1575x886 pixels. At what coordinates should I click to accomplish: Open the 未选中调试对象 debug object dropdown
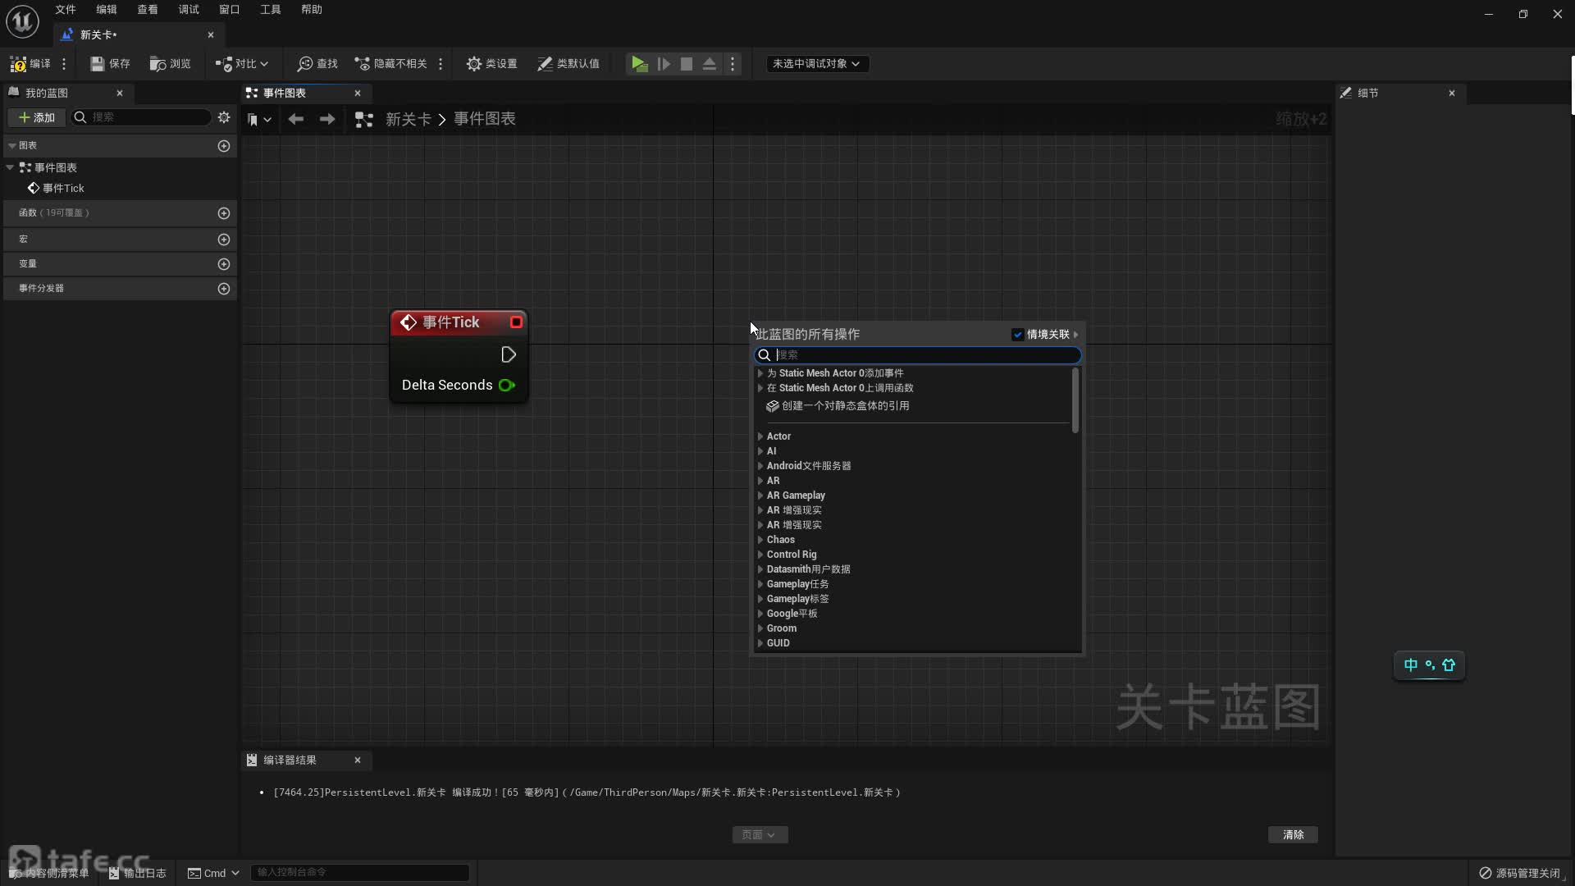pyautogui.click(x=817, y=64)
